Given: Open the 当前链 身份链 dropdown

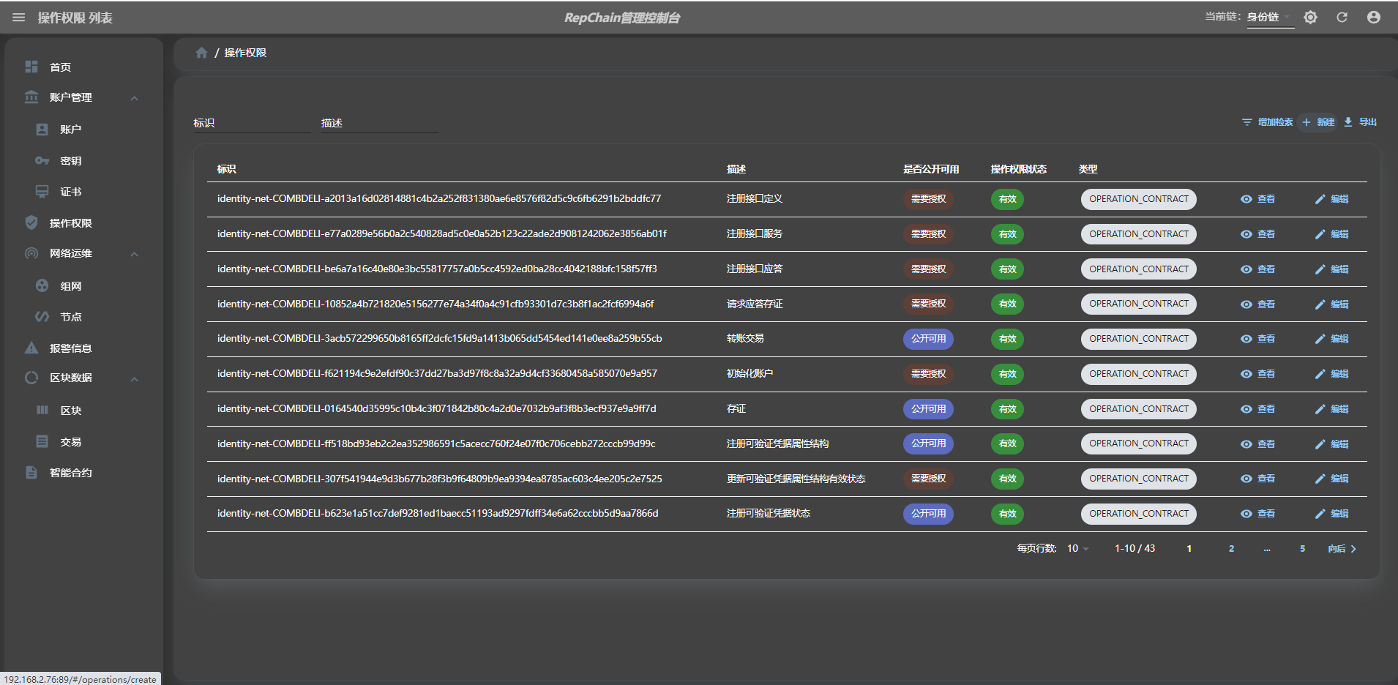Looking at the screenshot, I should 1270,17.
